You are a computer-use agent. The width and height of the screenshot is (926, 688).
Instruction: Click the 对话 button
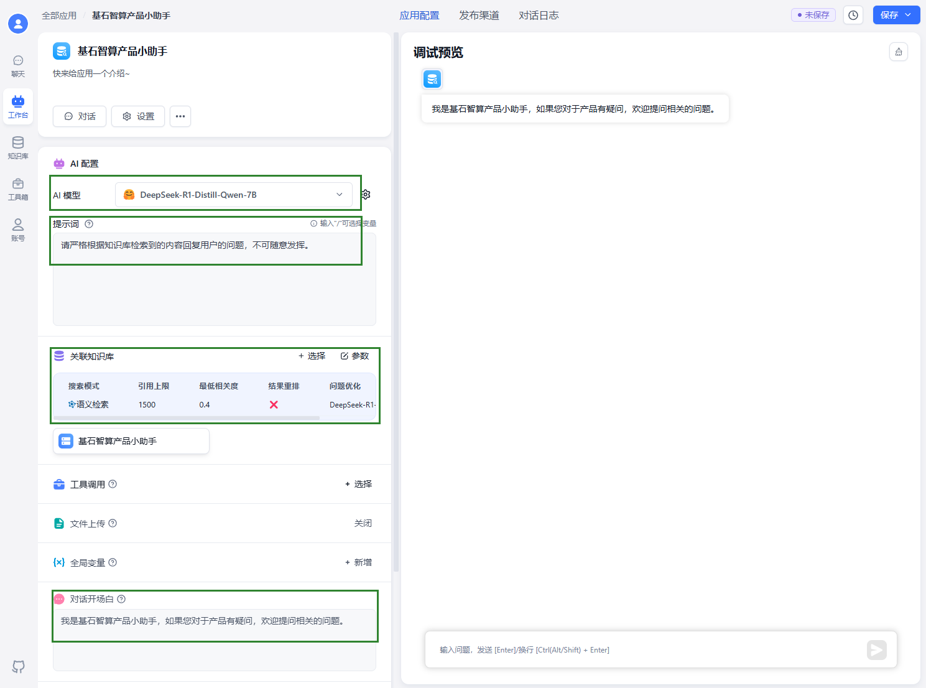(x=80, y=116)
